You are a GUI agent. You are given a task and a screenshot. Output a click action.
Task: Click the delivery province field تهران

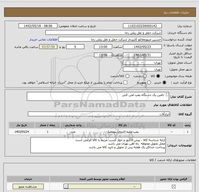tap(142, 62)
